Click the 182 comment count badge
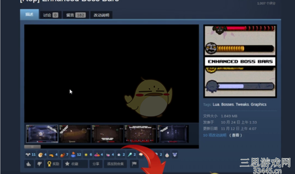The height and width of the screenshot is (174, 295). [x=81, y=15]
